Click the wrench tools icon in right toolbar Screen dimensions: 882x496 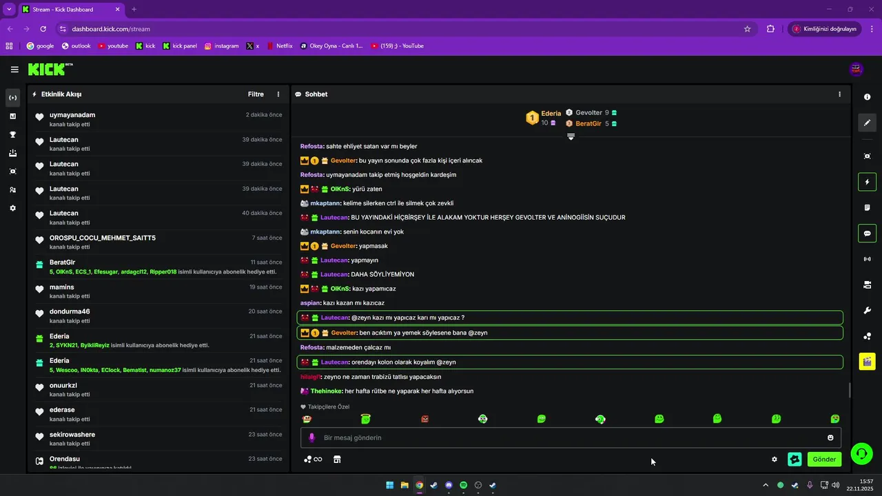[867, 311]
